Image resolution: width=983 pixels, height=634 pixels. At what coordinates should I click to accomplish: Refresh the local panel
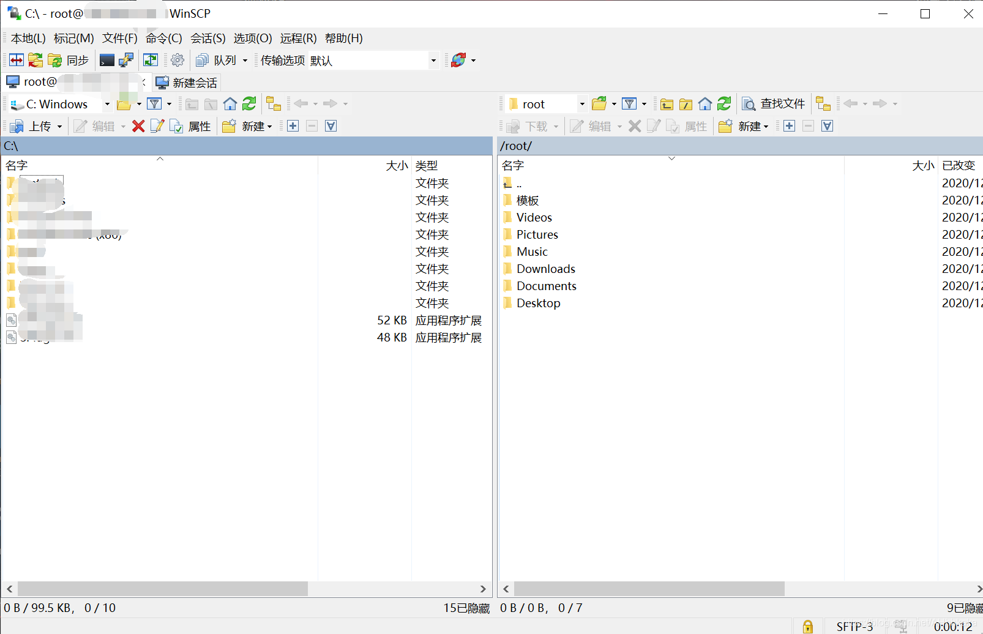click(249, 104)
